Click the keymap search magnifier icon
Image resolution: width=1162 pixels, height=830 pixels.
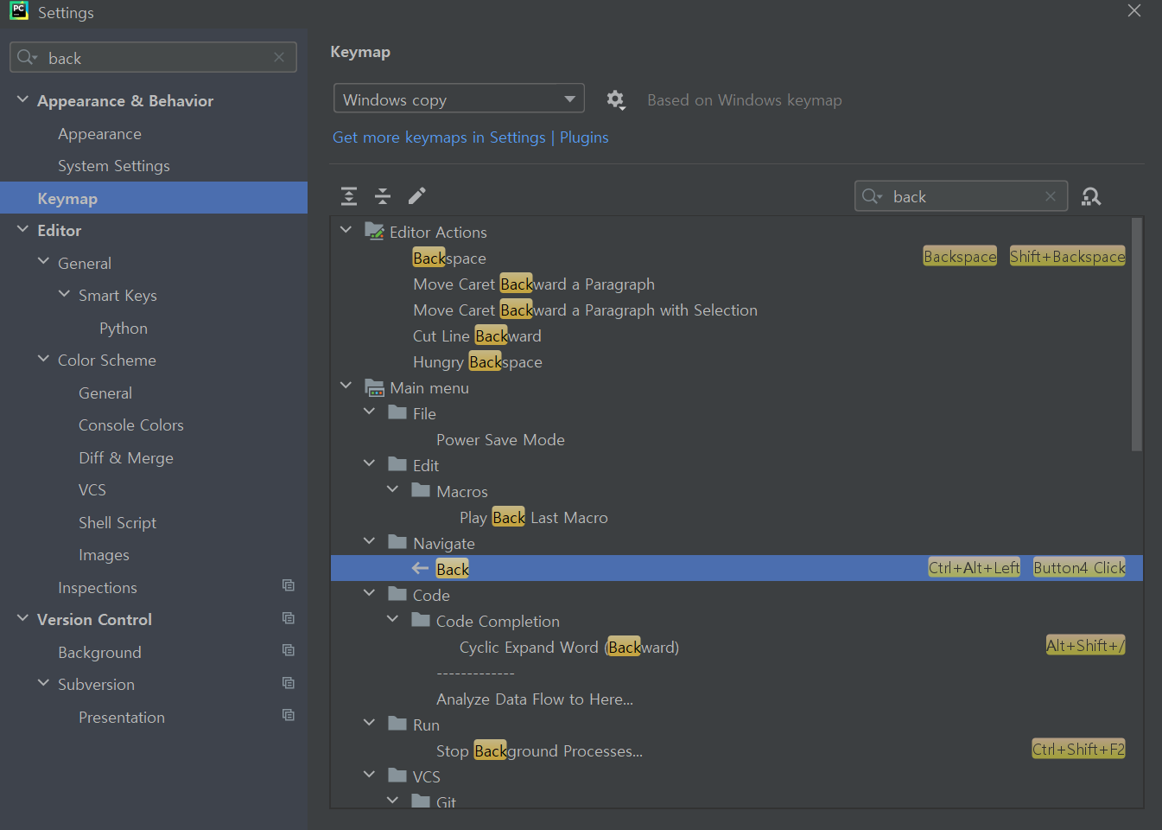871,196
